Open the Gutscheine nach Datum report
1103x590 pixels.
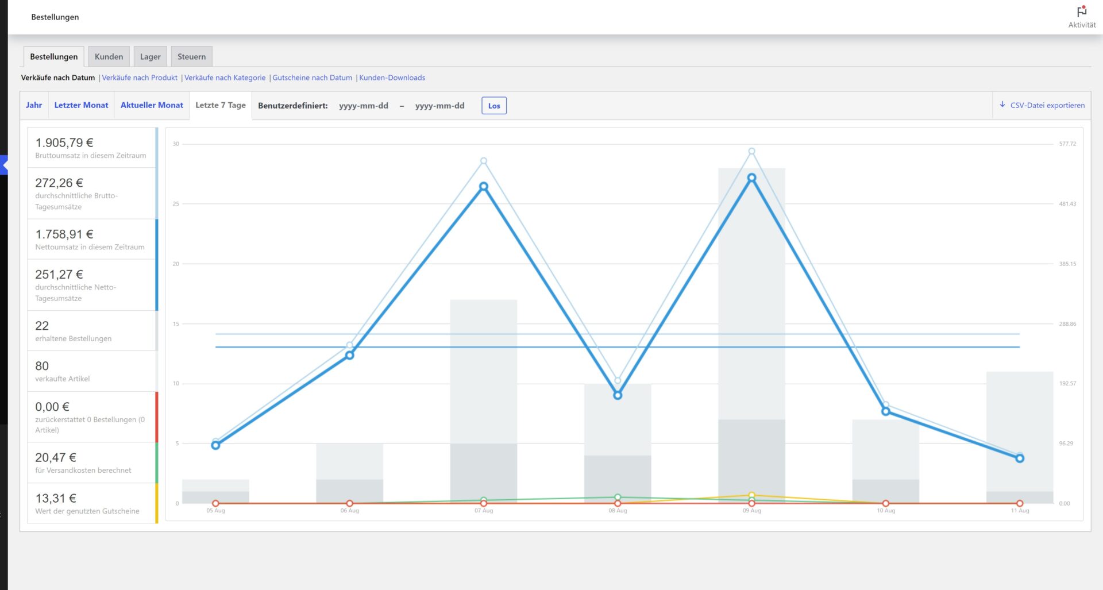point(312,78)
